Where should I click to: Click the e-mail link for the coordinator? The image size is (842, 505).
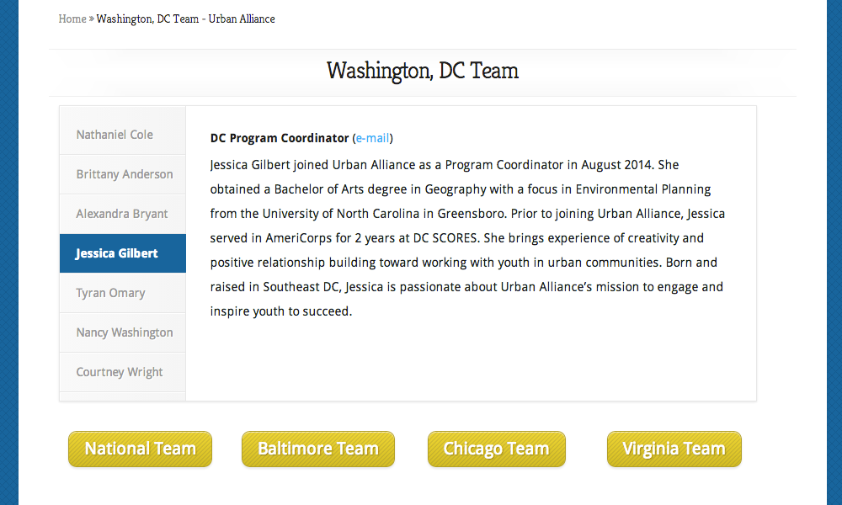[372, 138]
